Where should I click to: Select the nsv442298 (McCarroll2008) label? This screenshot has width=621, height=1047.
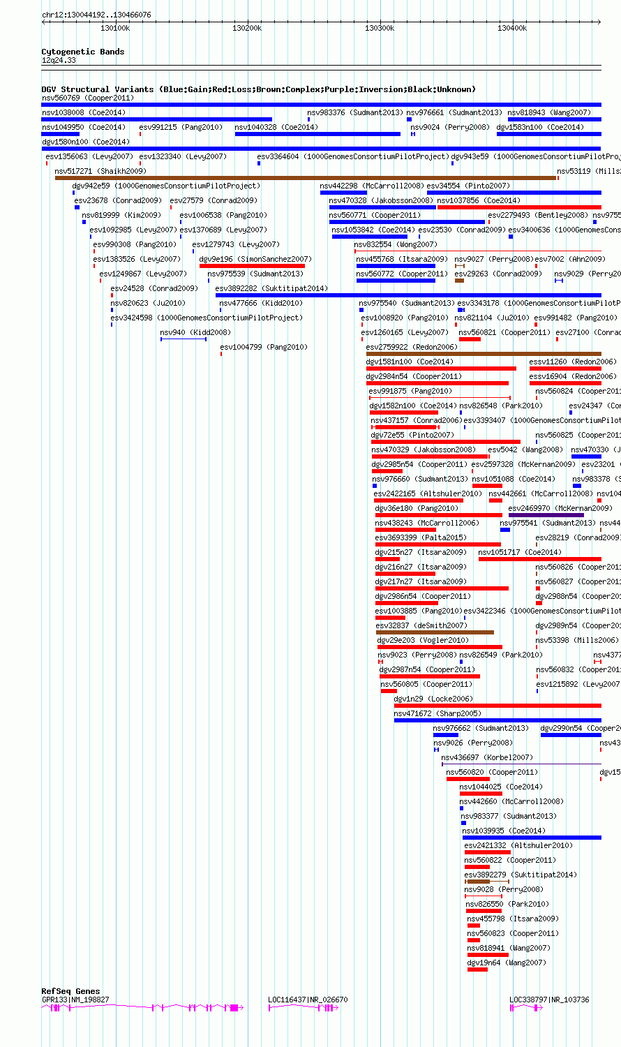click(373, 186)
